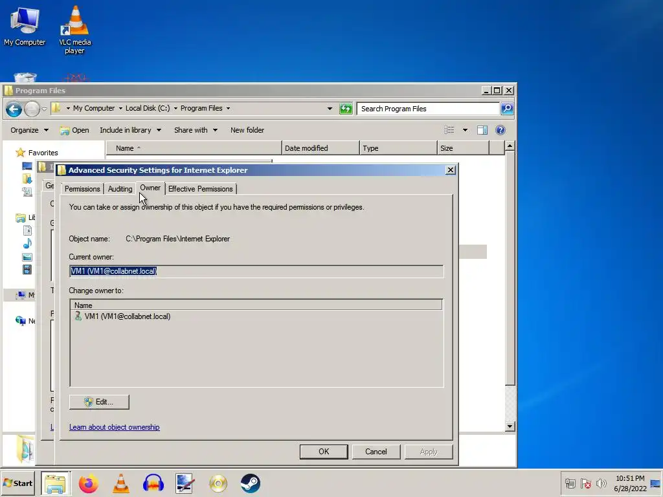The width and height of the screenshot is (663, 497).
Task: Click Open in Explorer toolbar
Action: (x=75, y=130)
